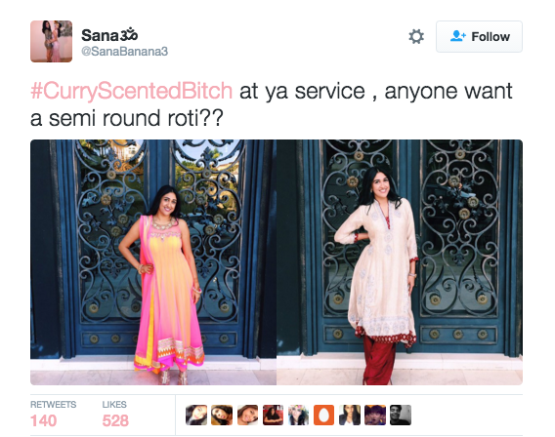Open seventh liker avatar

(350, 415)
